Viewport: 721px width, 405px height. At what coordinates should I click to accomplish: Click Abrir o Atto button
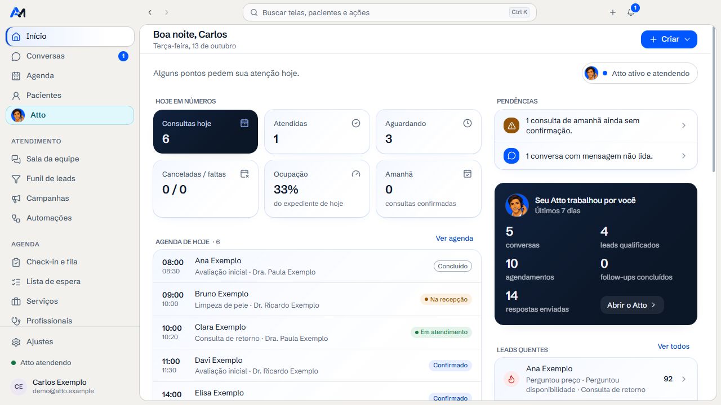click(x=632, y=305)
